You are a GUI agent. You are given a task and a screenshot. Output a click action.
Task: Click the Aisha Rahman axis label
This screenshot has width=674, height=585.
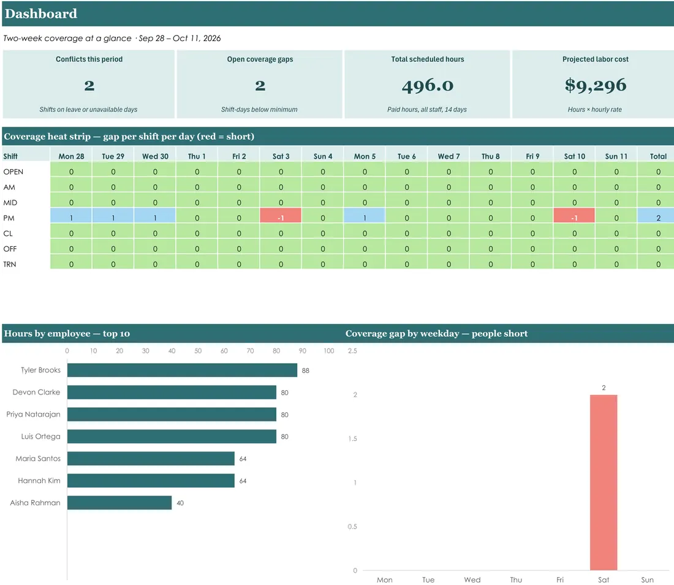(36, 503)
